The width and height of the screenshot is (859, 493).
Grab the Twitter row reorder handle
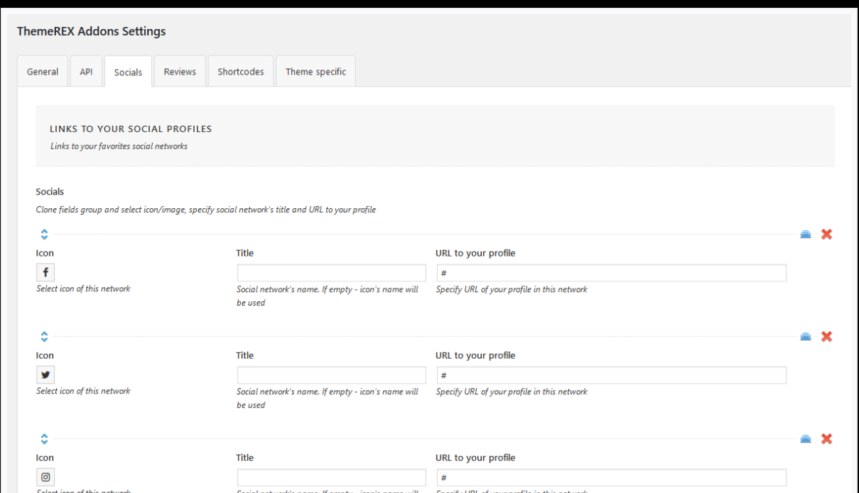tap(44, 337)
